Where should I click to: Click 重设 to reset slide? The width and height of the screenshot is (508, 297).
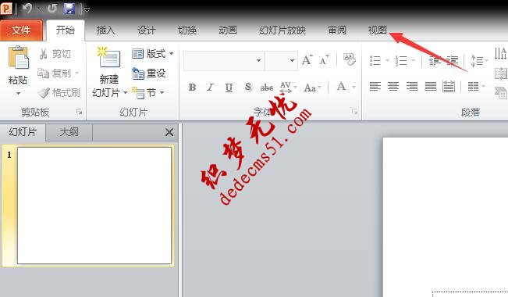tap(149, 73)
